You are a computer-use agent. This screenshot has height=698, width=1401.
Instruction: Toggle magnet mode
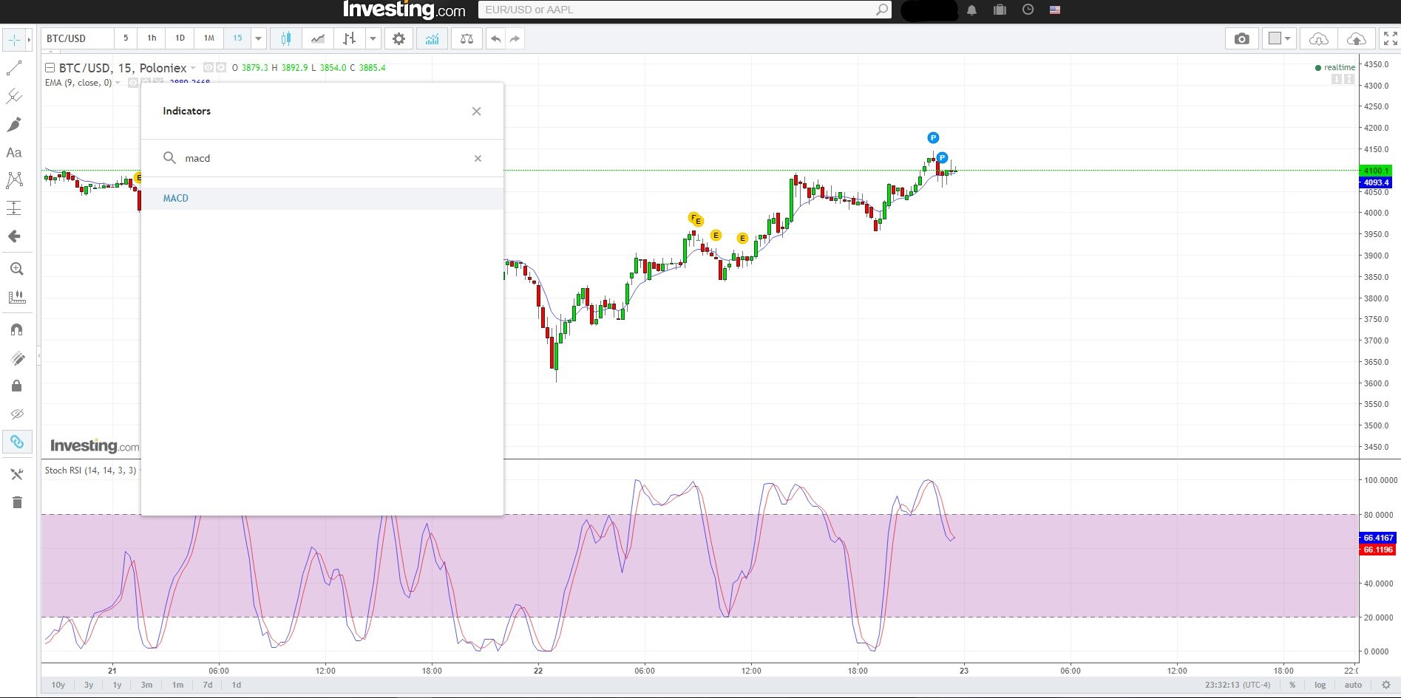click(16, 329)
